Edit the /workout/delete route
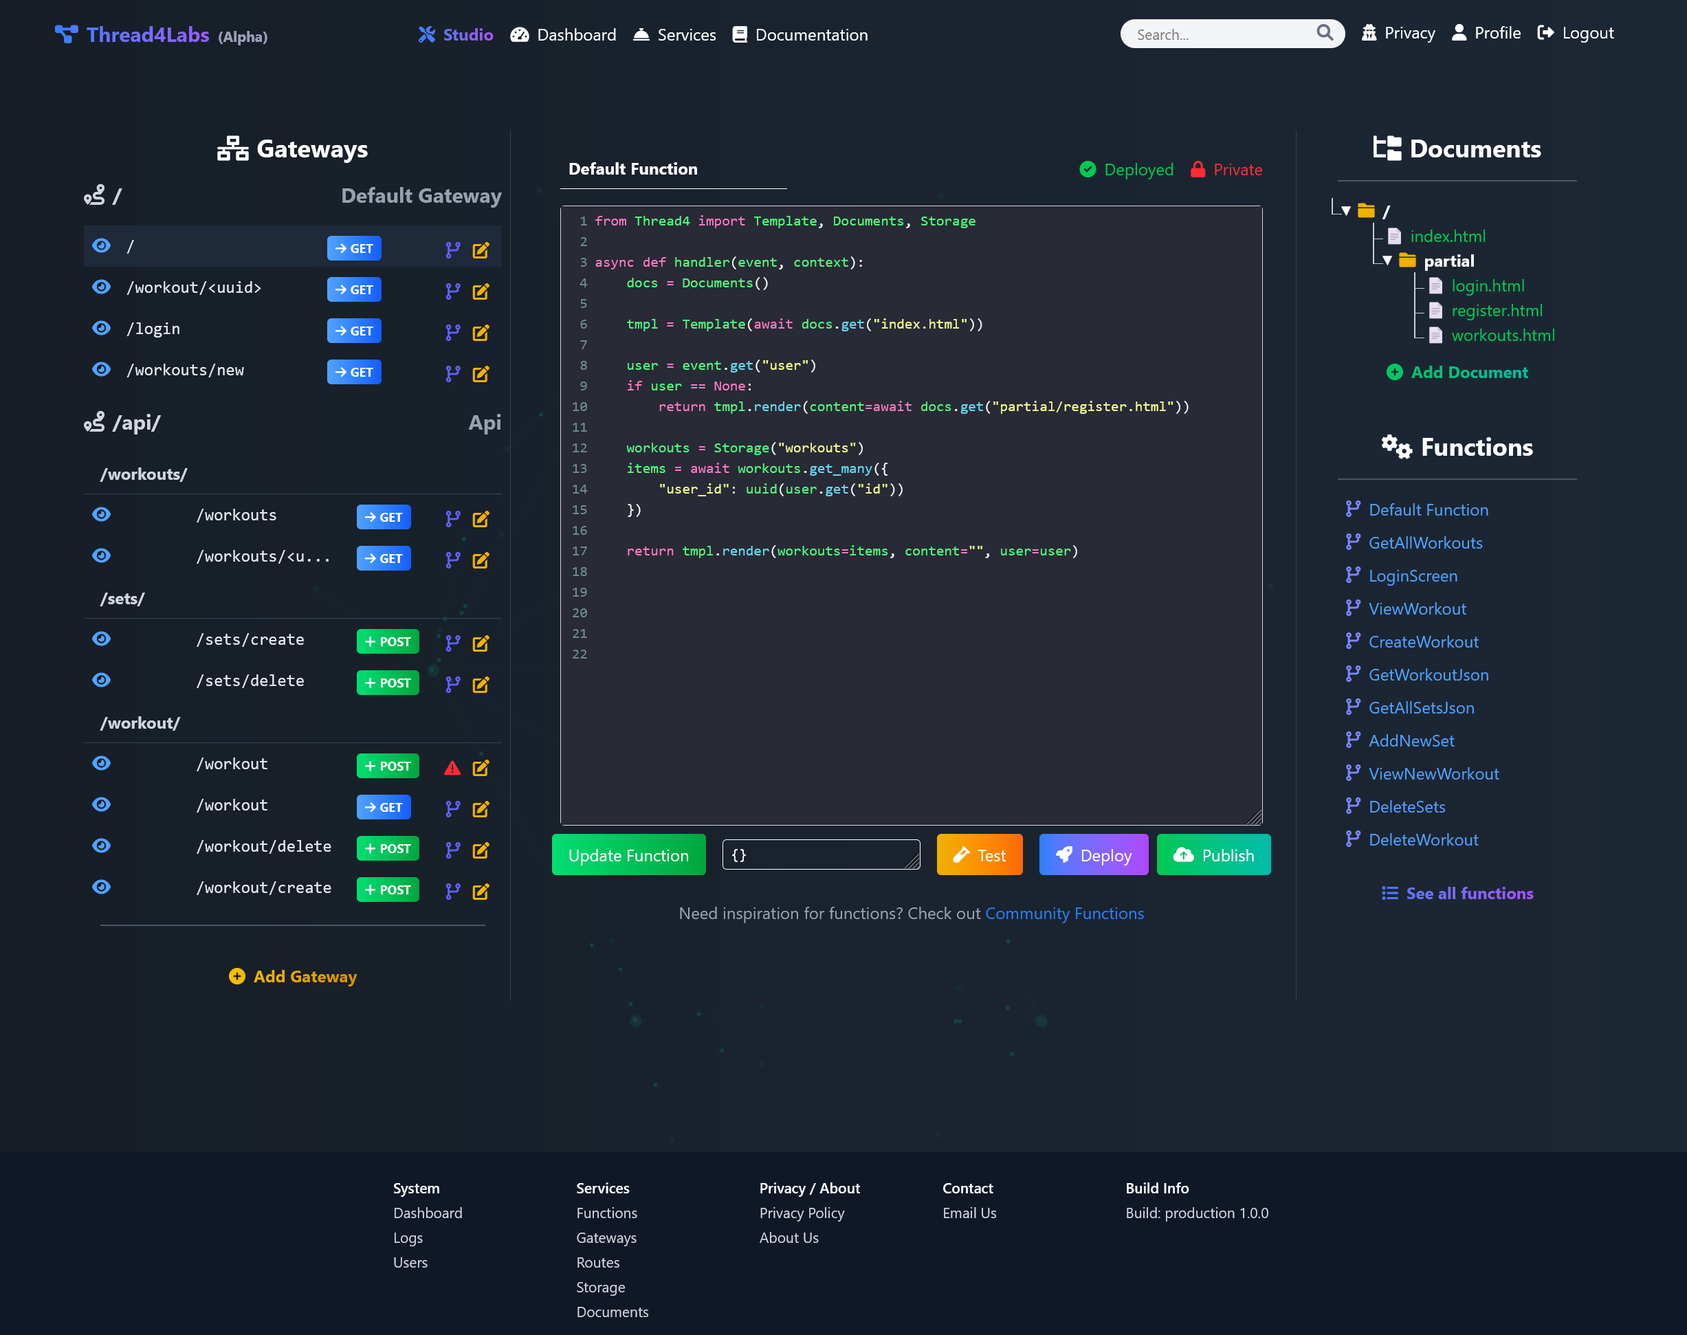 (481, 850)
